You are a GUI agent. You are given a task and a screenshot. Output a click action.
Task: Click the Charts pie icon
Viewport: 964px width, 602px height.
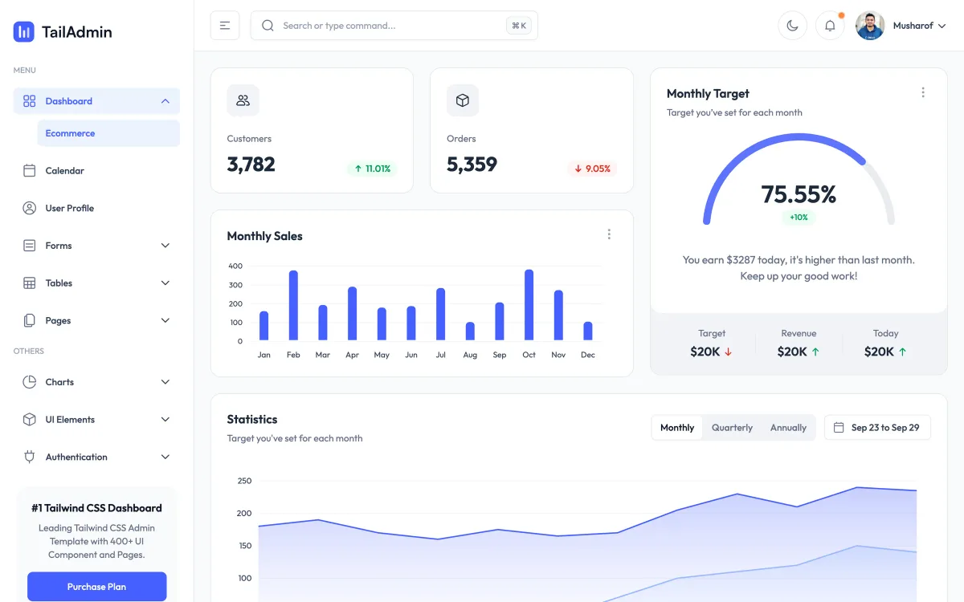pos(30,382)
